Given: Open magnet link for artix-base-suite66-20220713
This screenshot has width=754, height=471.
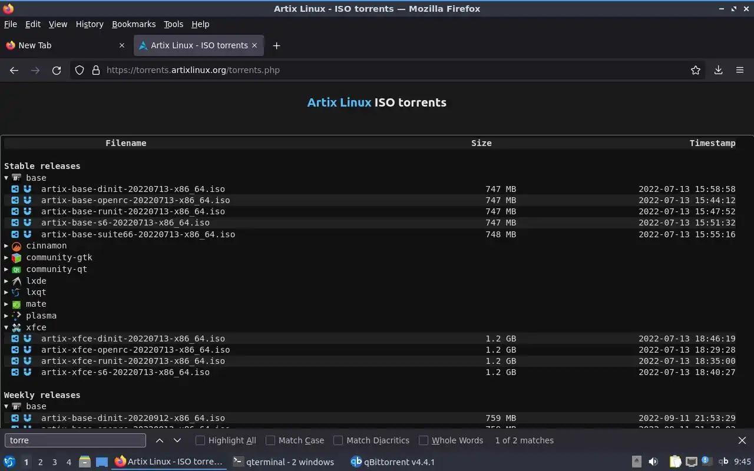Looking at the screenshot, I should pos(27,234).
